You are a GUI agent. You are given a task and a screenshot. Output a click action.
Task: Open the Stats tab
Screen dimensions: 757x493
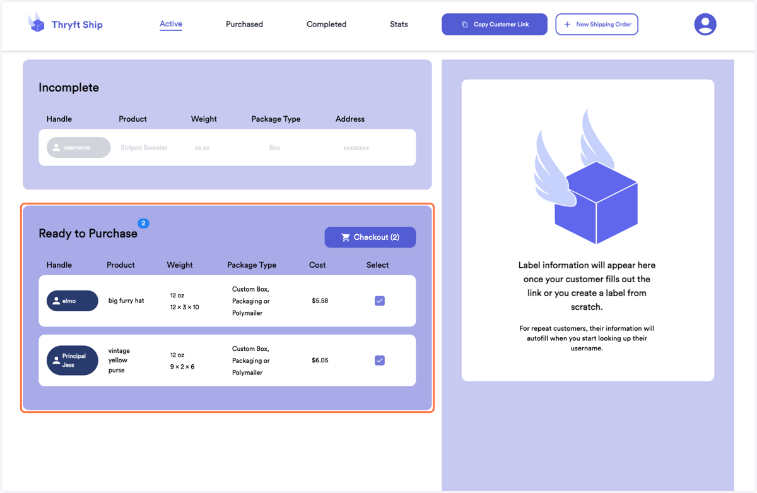click(399, 25)
